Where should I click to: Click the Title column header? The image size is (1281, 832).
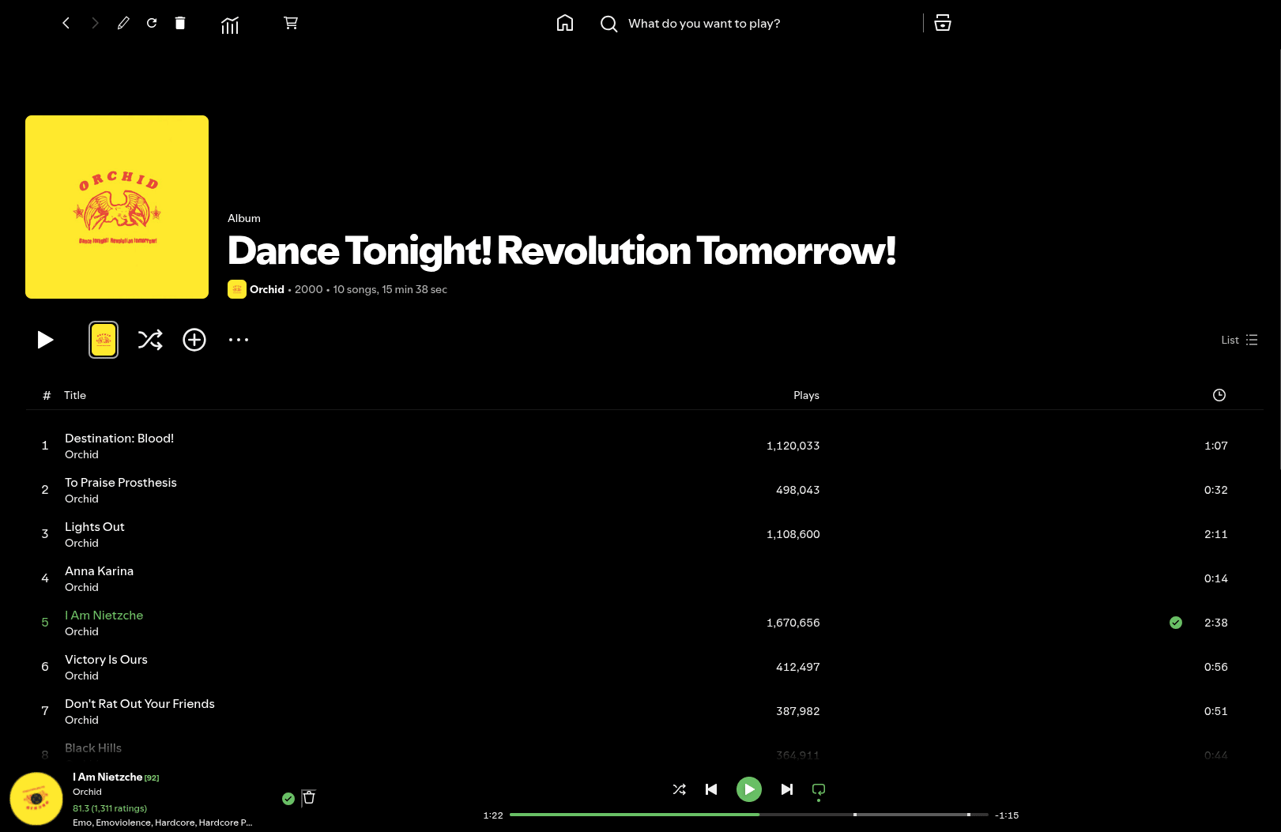75,395
